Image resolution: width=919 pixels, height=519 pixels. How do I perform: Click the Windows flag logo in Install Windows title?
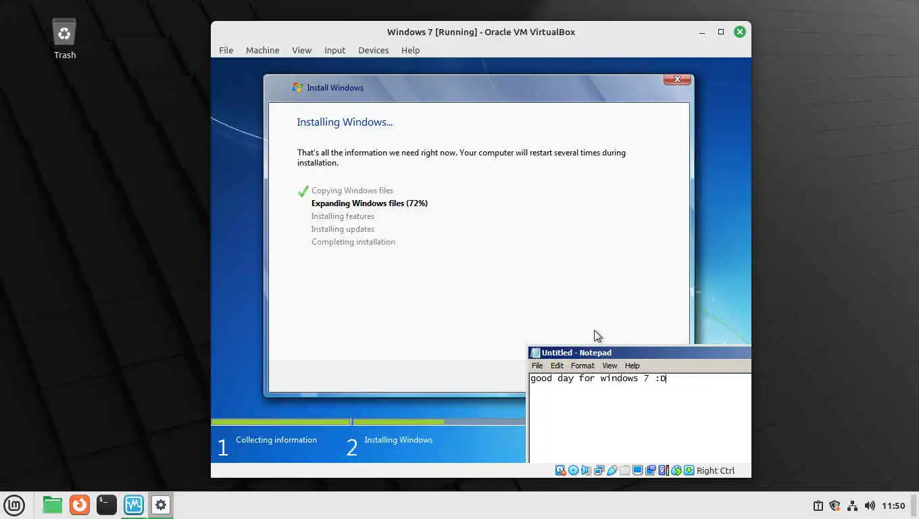tap(297, 87)
